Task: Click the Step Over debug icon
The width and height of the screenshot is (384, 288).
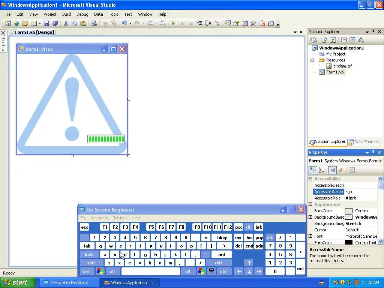Action: click(208, 23)
